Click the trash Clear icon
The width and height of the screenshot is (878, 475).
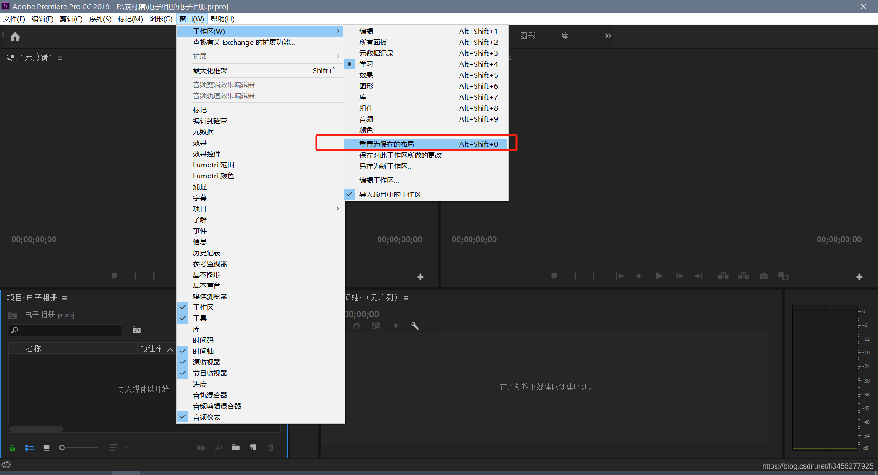point(270,448)
